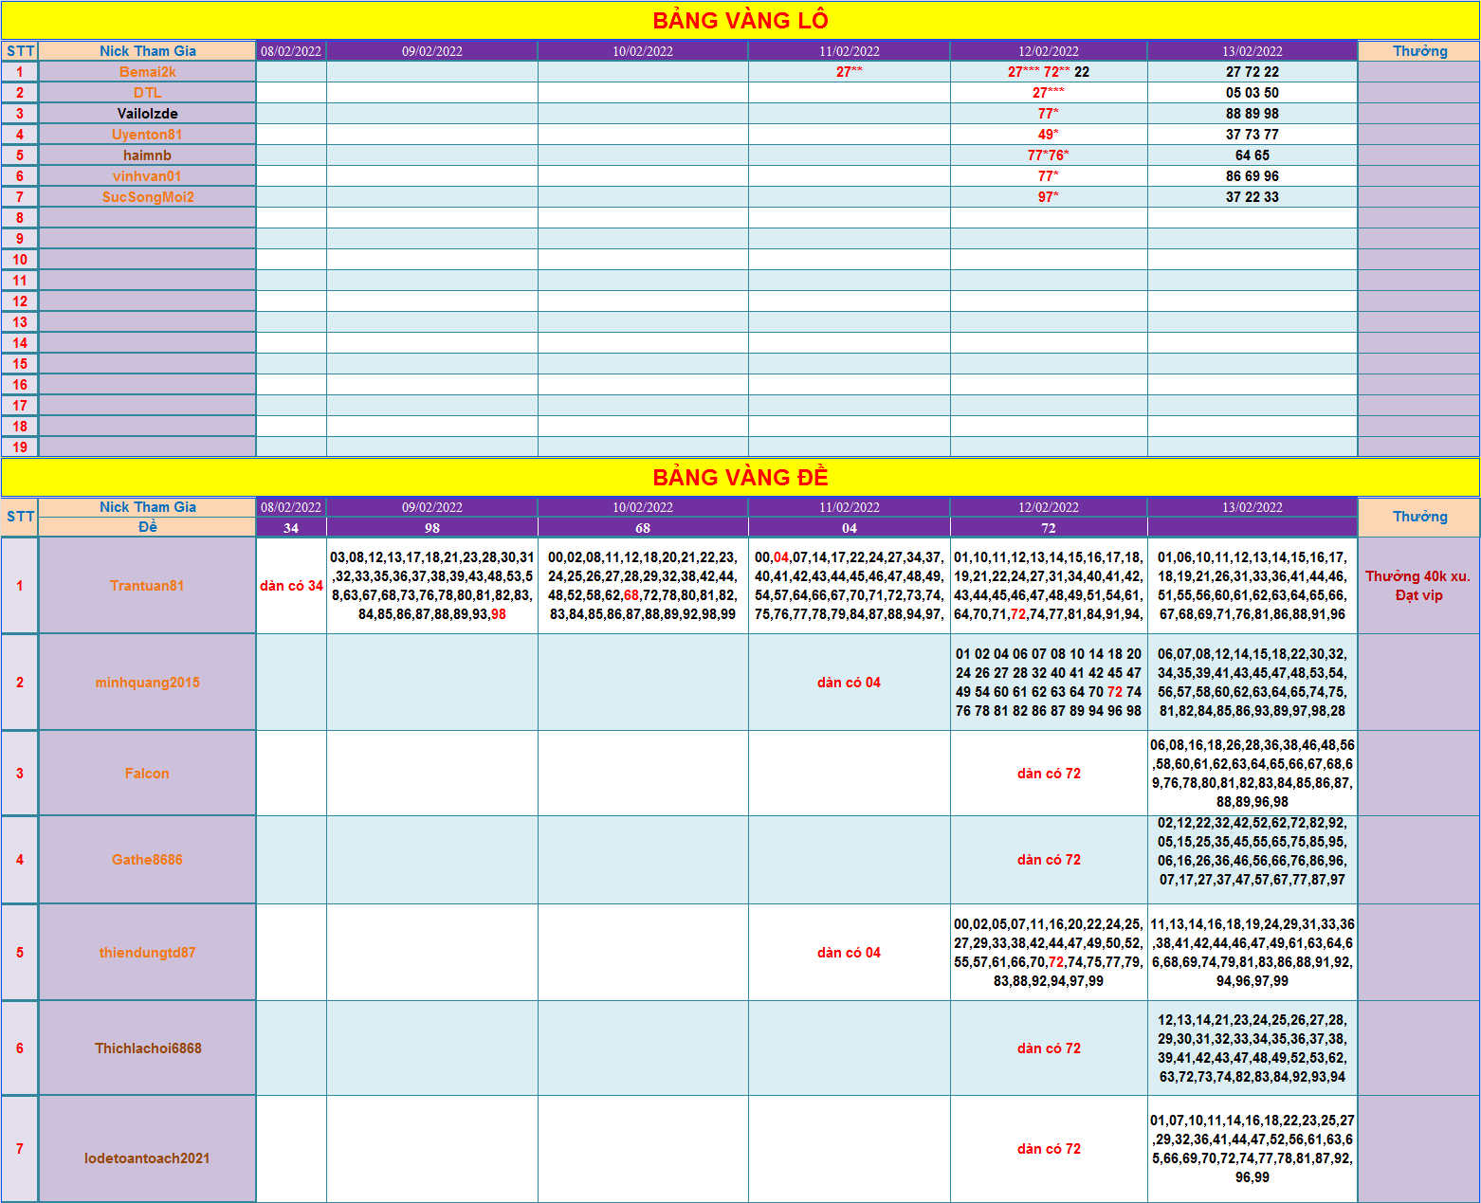Click the 'dàn có 34' cell
This screenshot has width=1481, height=1203.
tap(291, 586)
